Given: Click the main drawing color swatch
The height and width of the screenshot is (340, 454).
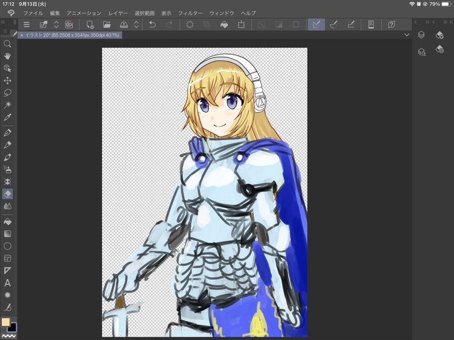Looking at the screenshot, I should (x=5, y=322).
